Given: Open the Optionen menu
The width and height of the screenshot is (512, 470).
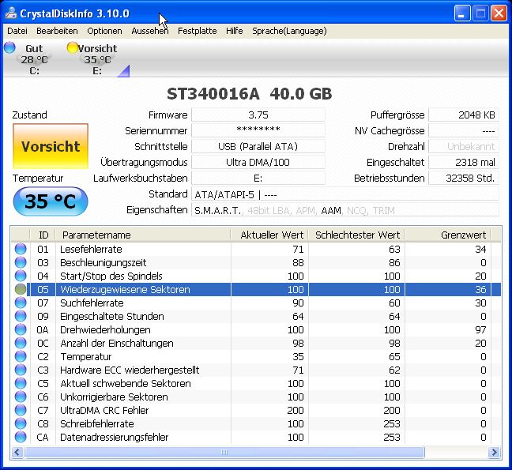Looking at the screenshot, I should [x=104, y=31].
